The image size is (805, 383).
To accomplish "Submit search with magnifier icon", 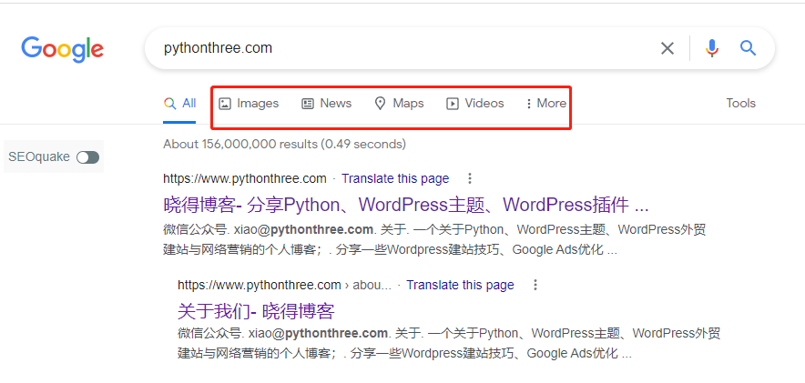I will 748,49.
